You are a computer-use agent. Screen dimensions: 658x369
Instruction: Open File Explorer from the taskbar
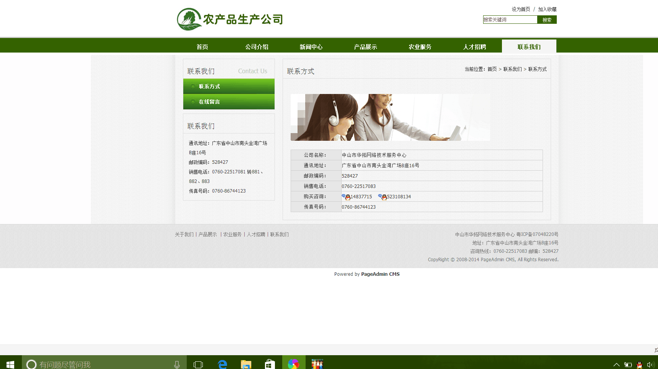click(246, 364)
